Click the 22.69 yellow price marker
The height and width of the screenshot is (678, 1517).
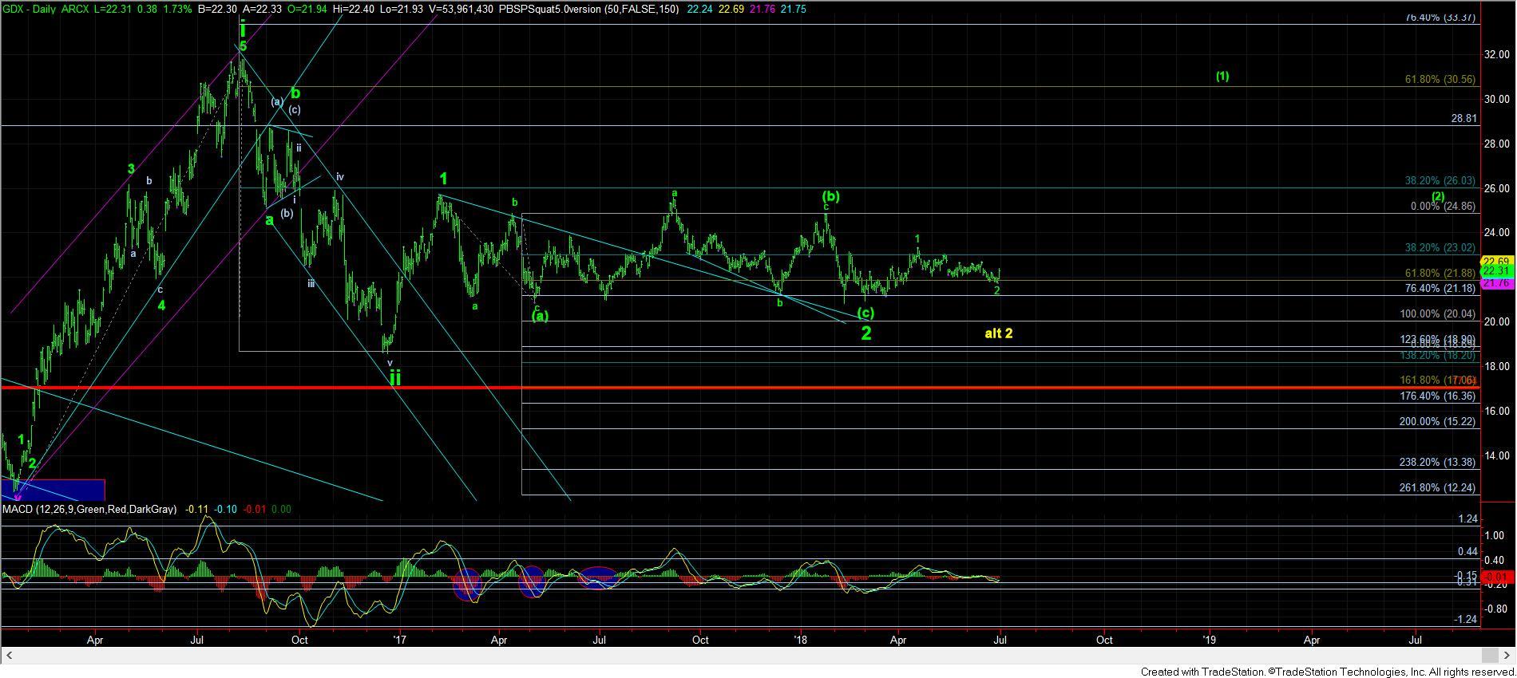pos(1495,261)
